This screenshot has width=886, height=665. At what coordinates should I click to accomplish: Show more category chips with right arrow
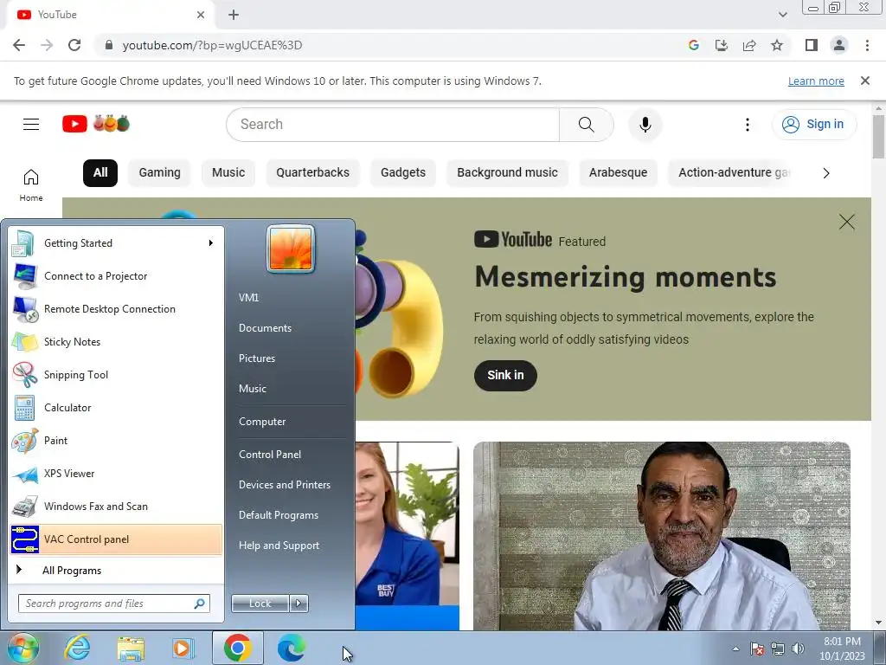[x=826, y=173]
